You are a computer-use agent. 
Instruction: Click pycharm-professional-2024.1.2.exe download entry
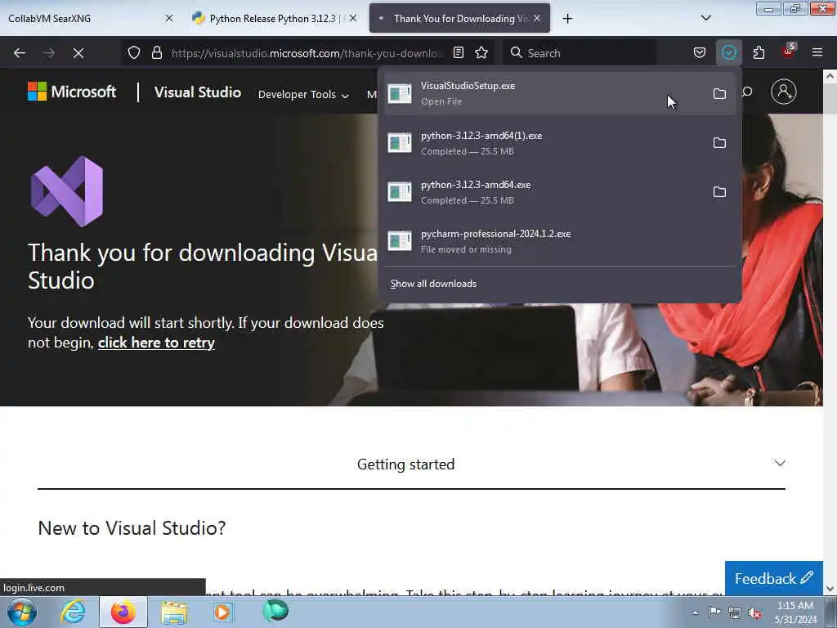[559, 241]
